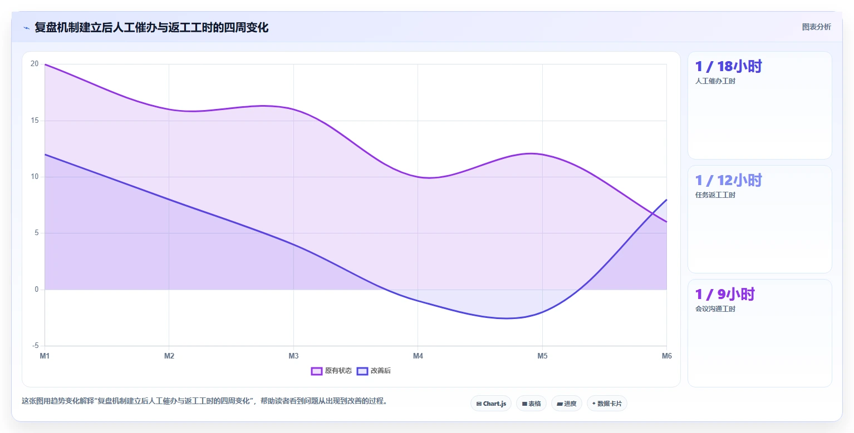Click the 1 / 12小时 metric value
The height and width of the screenshot is (433, 854).
pyautogui.click(x=728, y=181)
